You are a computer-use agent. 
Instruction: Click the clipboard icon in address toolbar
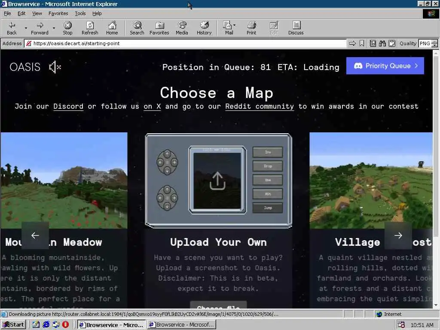coord(392,43)
